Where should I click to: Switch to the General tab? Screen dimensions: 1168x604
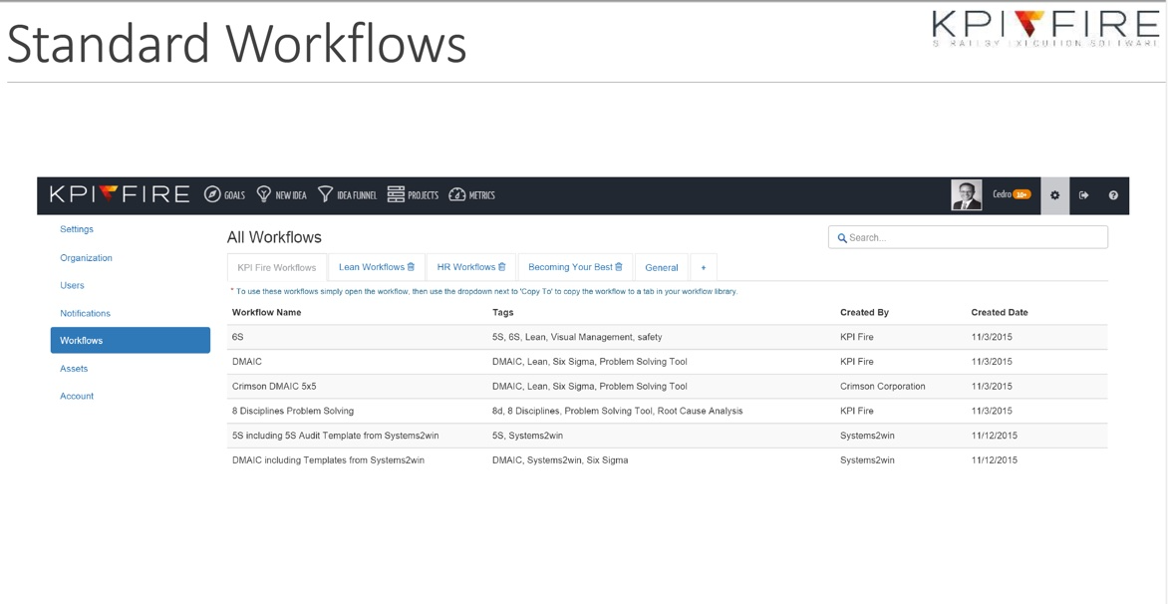point(661,267)
